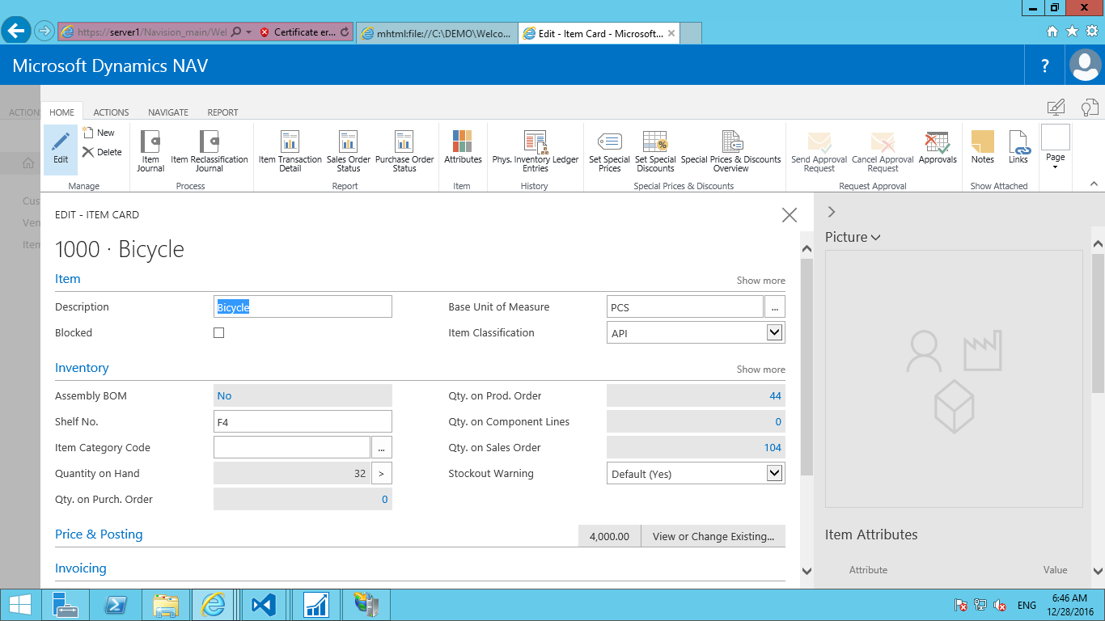The width and height of the screenshot is (1105, 621).
Task: Drill into Qty. on Sales Order 104
Action: (773, 447)
